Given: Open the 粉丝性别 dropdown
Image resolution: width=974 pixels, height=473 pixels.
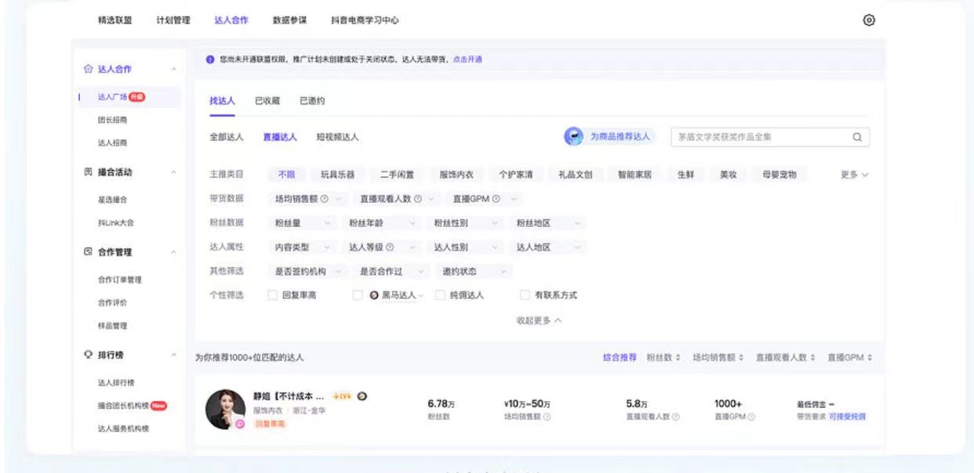Looking at the screenshot, I should [465, 223].
